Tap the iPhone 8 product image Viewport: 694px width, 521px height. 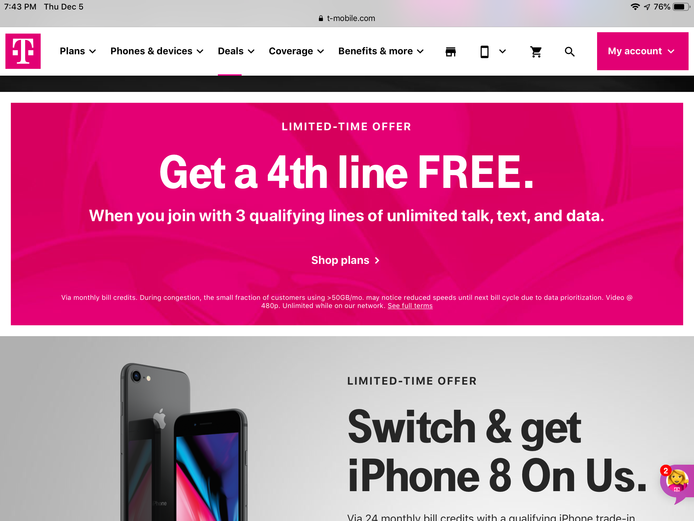coord(184,442)
